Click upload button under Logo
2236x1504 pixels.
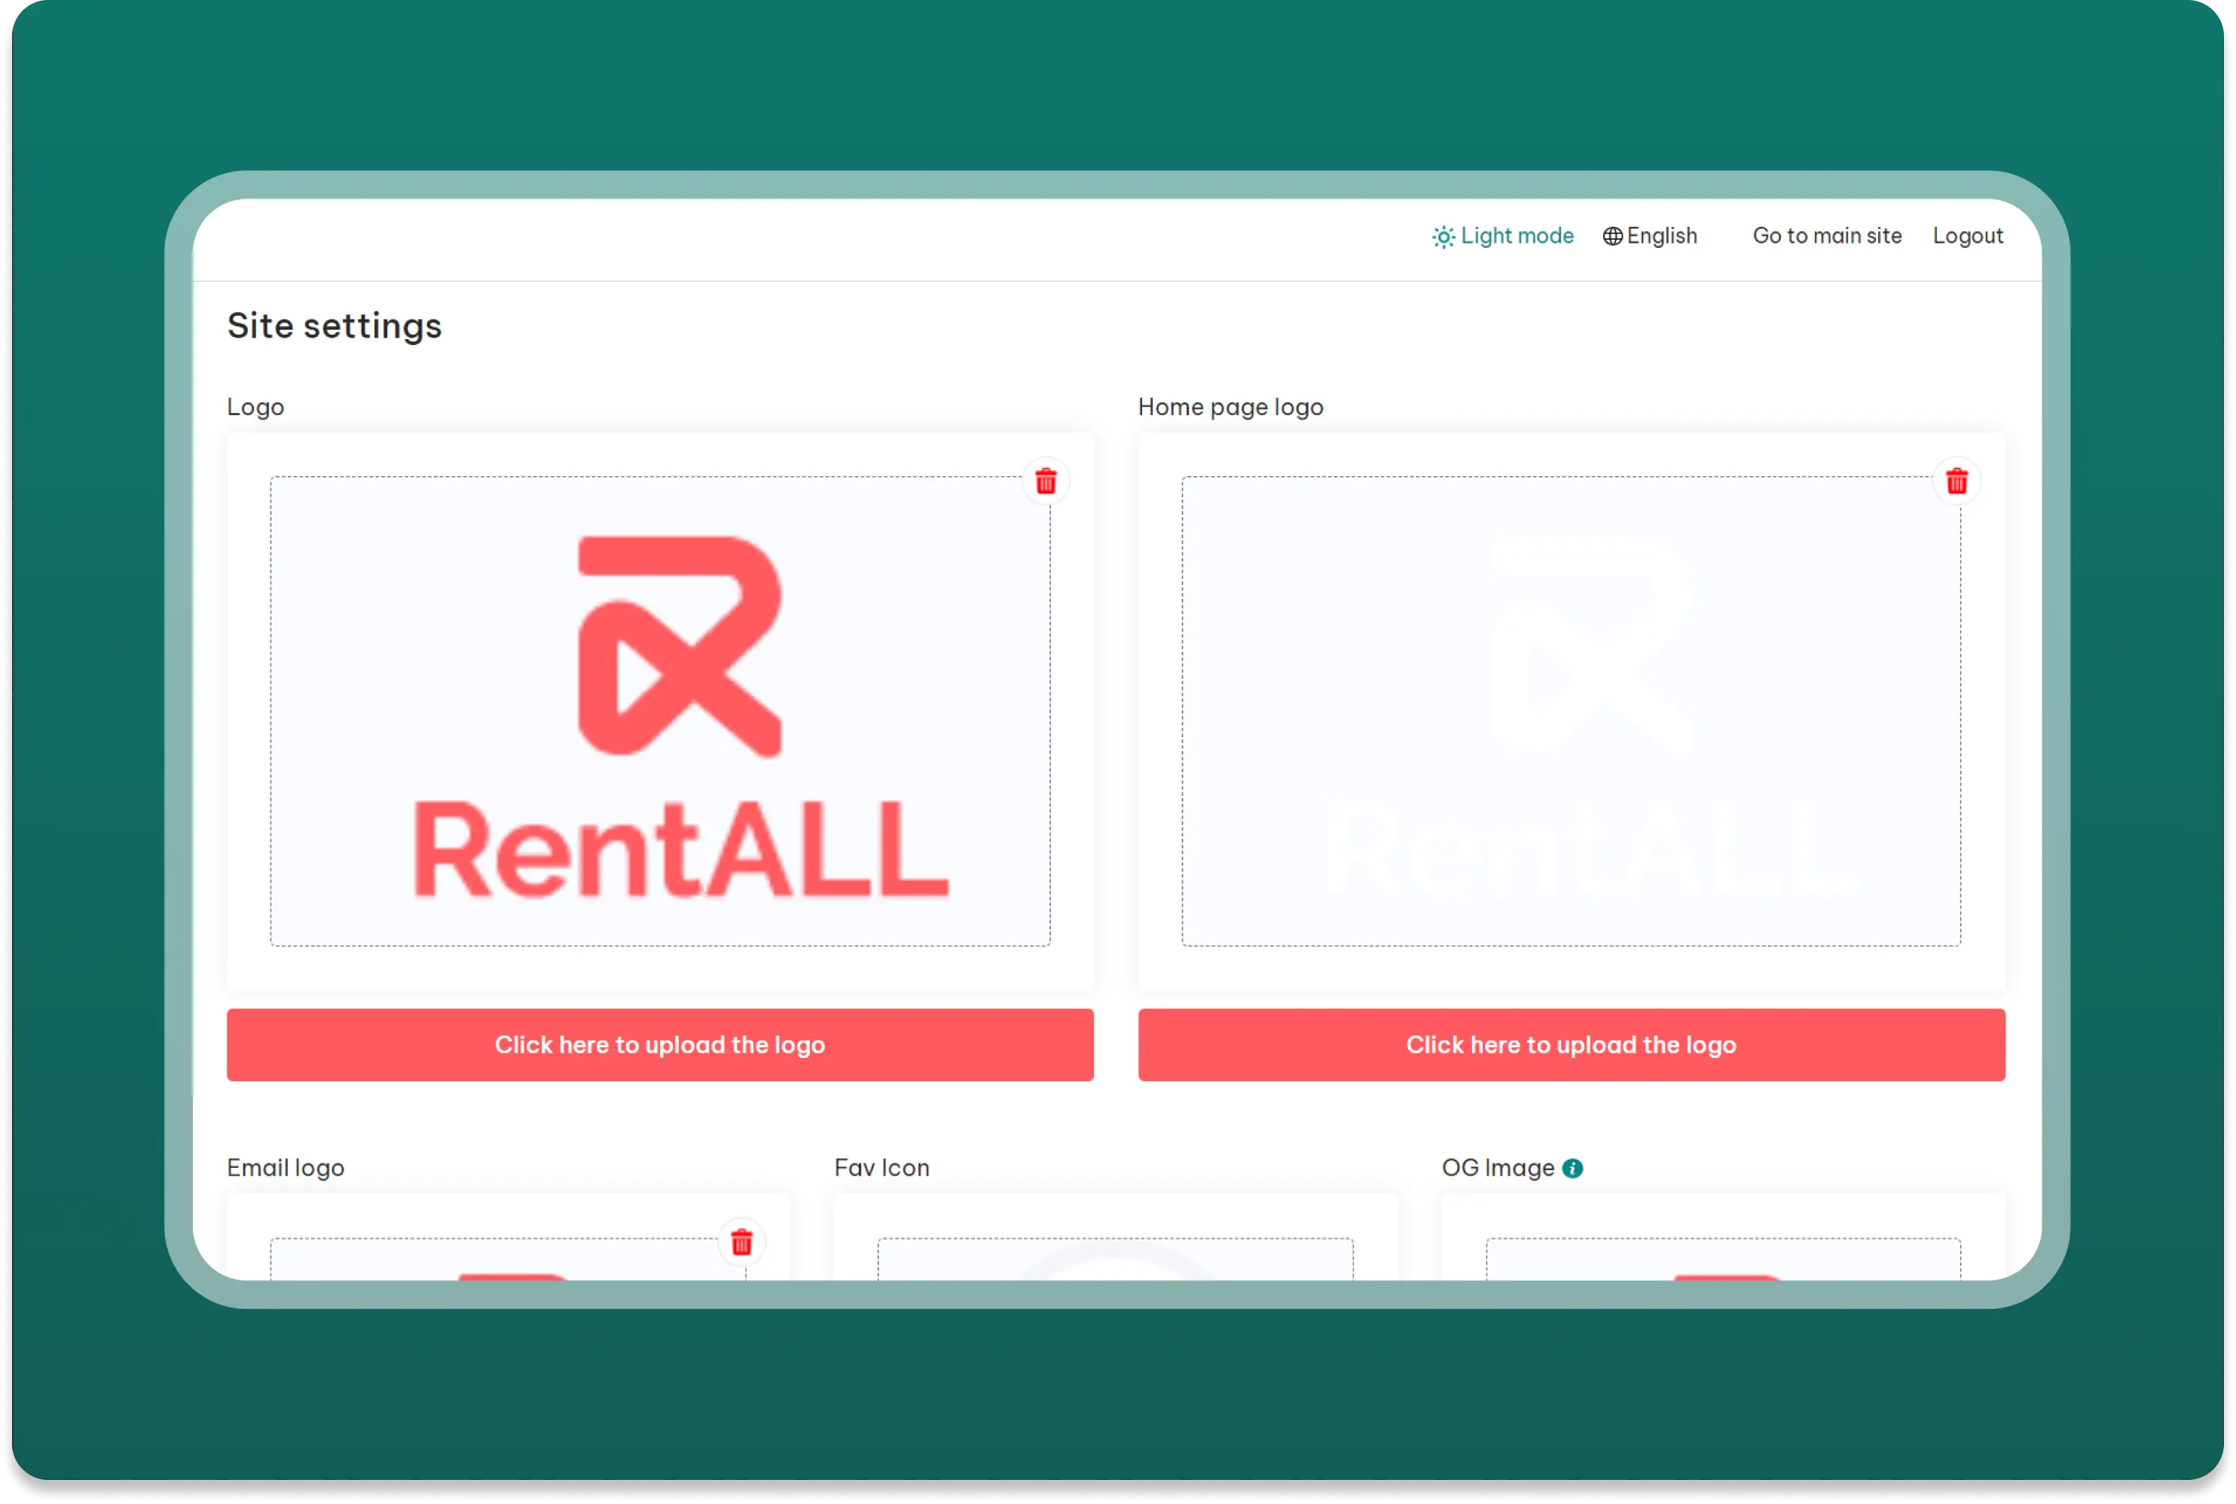660,1044
